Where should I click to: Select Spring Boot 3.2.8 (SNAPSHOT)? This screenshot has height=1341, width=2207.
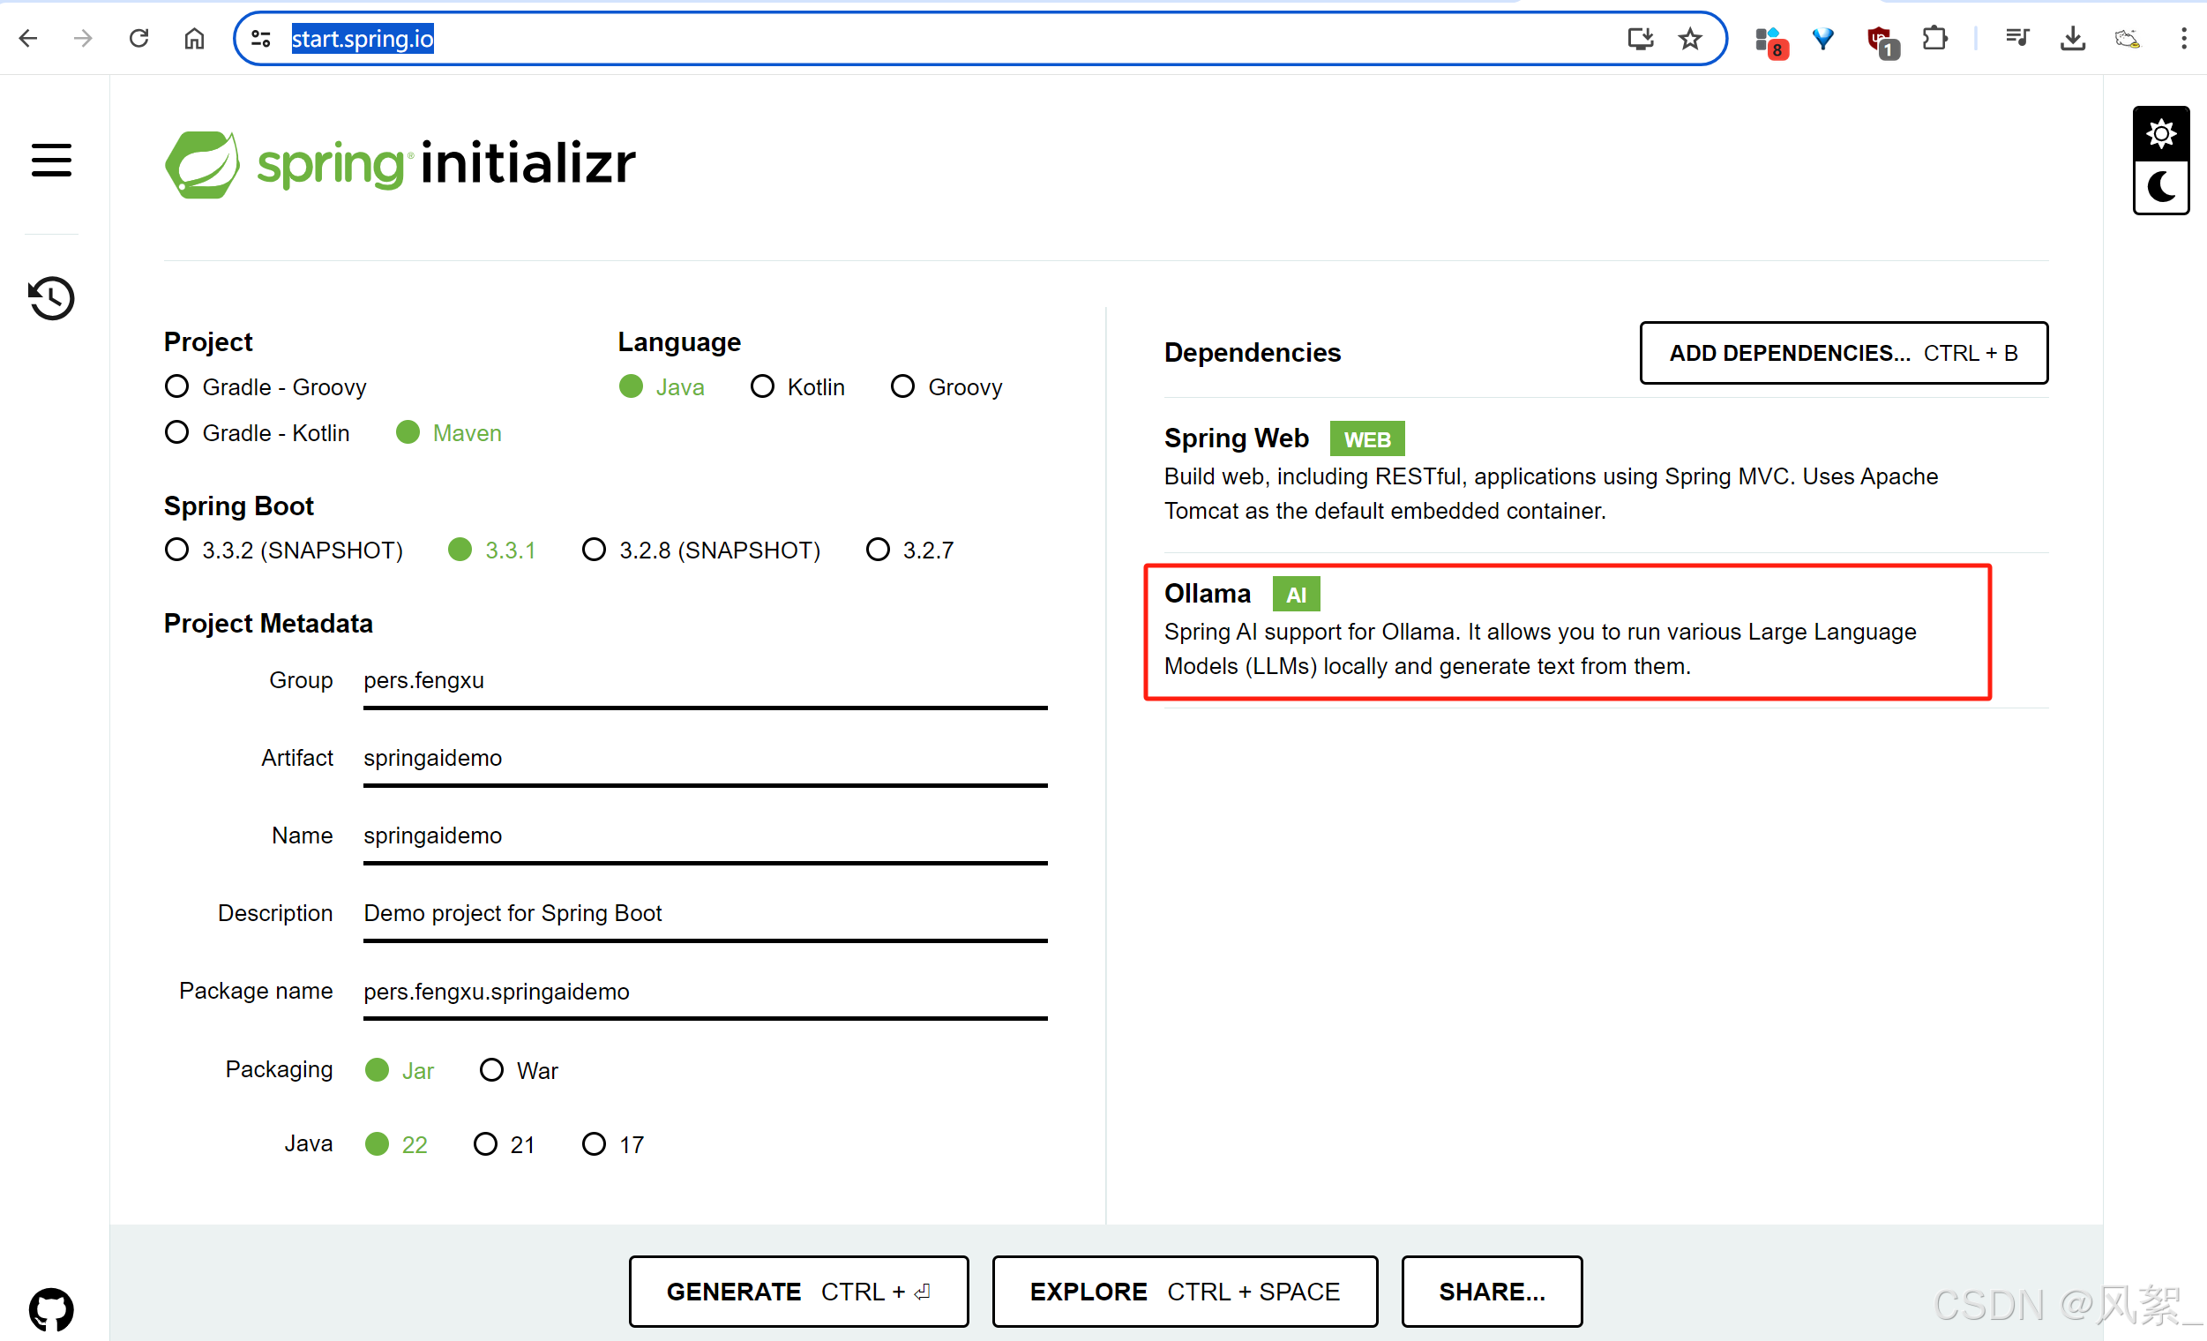pyautogui.click(x=701, y=550)
